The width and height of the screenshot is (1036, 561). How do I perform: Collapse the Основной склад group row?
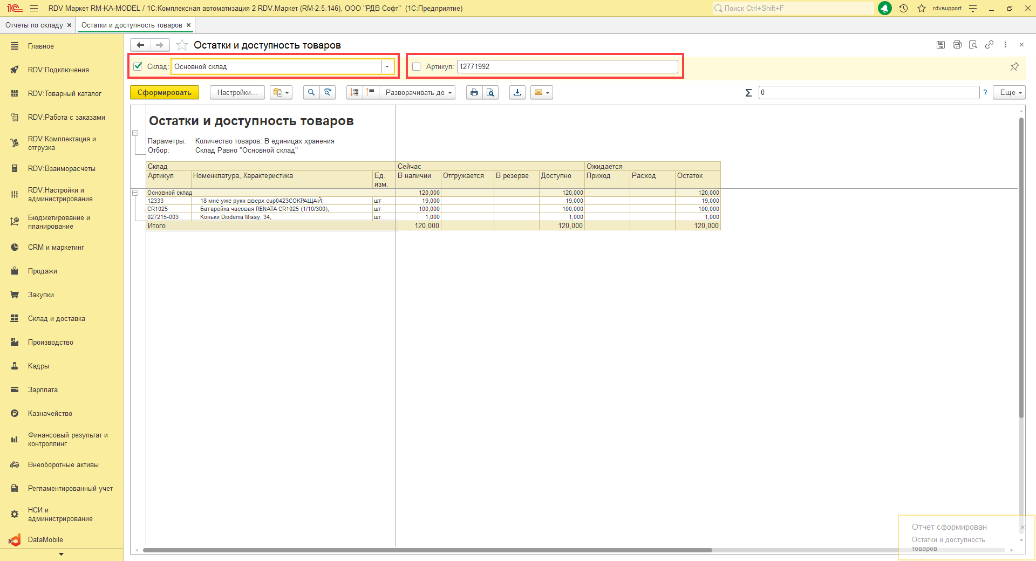coord(135,193)
